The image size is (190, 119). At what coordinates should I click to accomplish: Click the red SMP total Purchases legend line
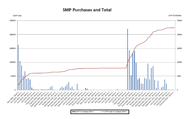click(103, 112)
